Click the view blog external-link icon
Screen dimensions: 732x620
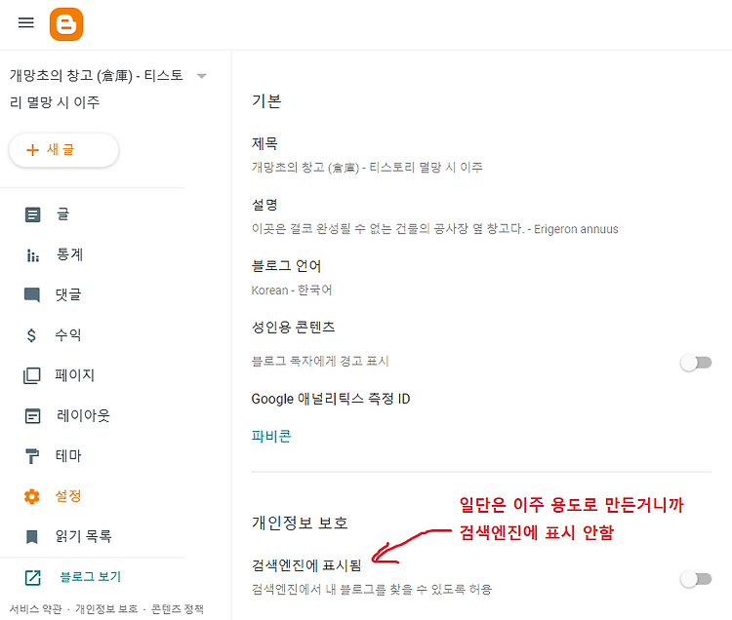point(32,577)
